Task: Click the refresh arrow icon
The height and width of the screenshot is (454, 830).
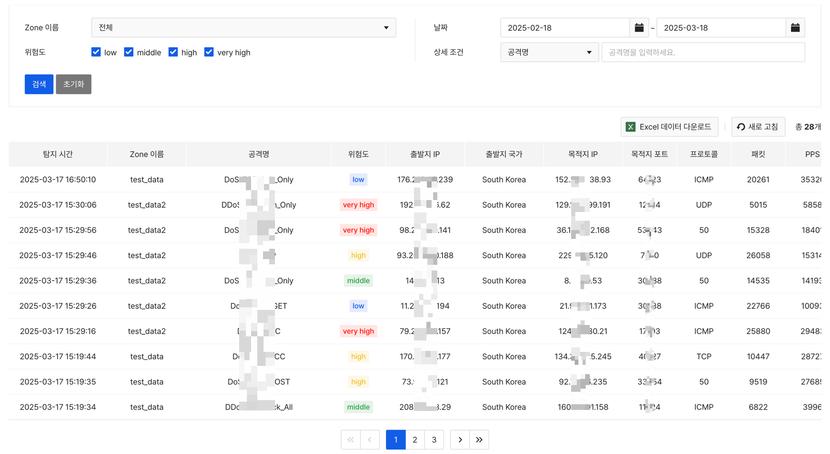Action: [x=741, y=127]
